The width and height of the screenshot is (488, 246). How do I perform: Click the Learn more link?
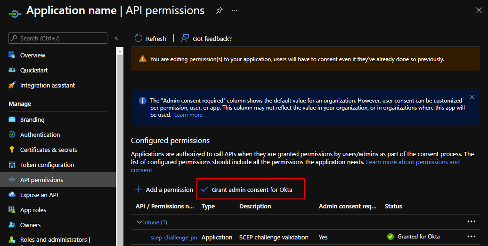pyautogui.click(x=188, y=115)
